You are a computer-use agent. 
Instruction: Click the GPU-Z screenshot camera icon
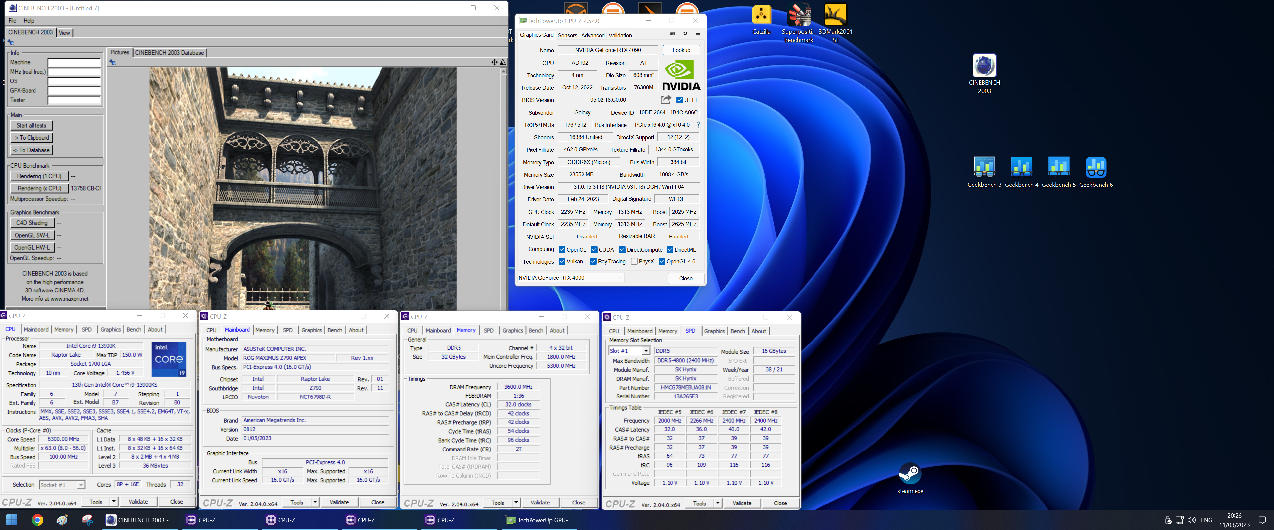pyautogui.click(x=672, y=33)
